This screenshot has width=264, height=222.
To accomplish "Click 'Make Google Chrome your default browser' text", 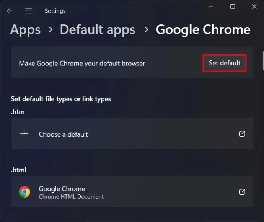I will coord(82,64).
